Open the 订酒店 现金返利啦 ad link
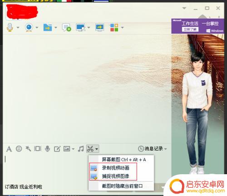The image size is (227, 196). click(x=23, y=187)
